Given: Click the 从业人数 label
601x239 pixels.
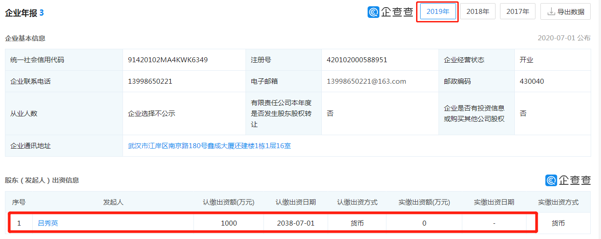Looking at the screenshot, I should coord(24,113).
